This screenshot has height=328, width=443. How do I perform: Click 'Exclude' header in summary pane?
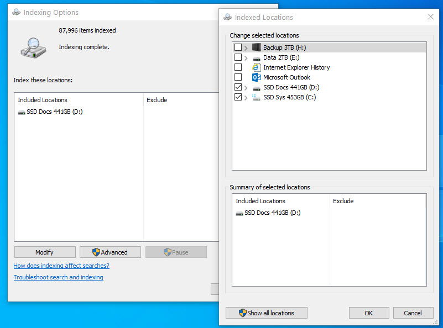[343, 201]
